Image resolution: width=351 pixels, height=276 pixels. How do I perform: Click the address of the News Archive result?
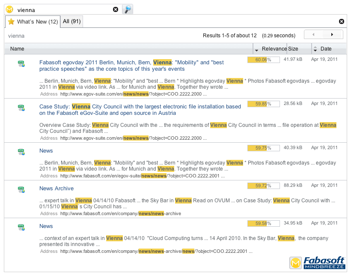[121, 214]
